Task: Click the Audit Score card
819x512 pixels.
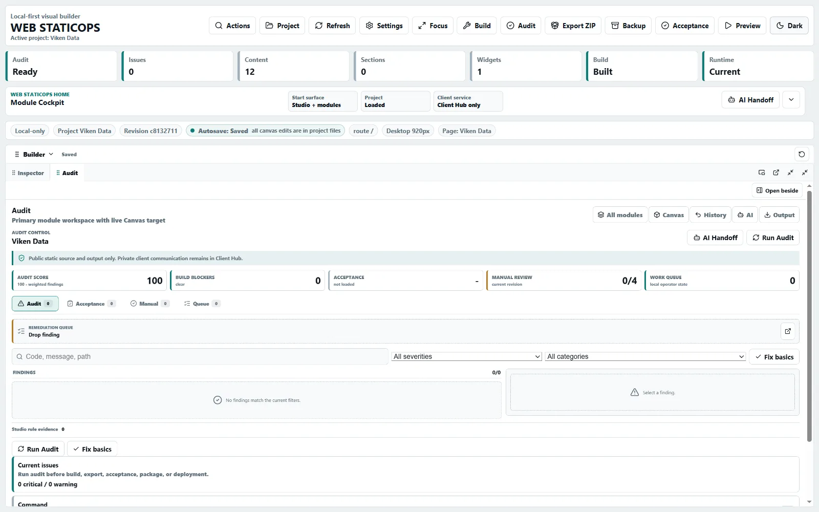Action: coord(89,281)
